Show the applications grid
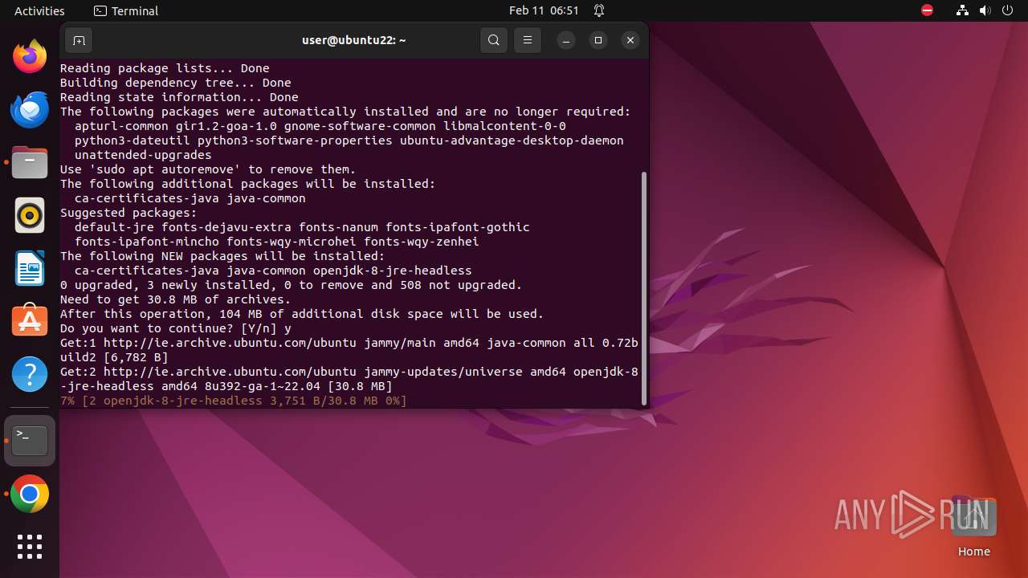The image size is (1028, 578). (30, 547)
